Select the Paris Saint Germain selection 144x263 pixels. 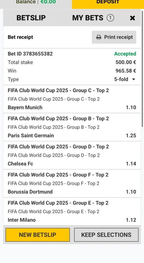(x=72, y=136)
